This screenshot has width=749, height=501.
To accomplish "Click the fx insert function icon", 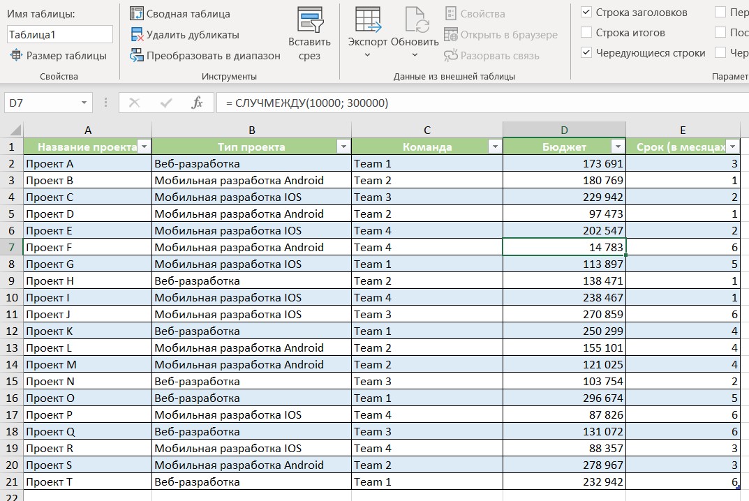I will tap(197, 103).
